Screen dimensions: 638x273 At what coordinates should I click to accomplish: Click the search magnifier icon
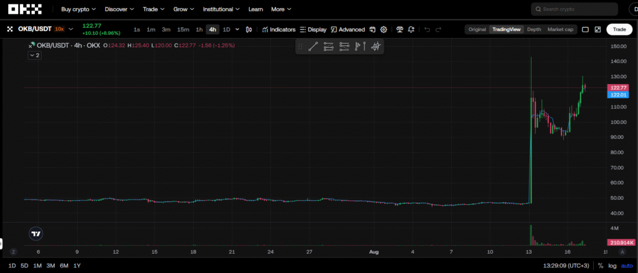tap(538, 9)
